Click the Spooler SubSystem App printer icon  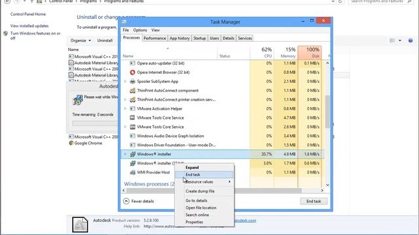[132, 81]
